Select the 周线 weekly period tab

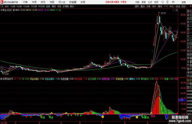[x=54, y=6]
